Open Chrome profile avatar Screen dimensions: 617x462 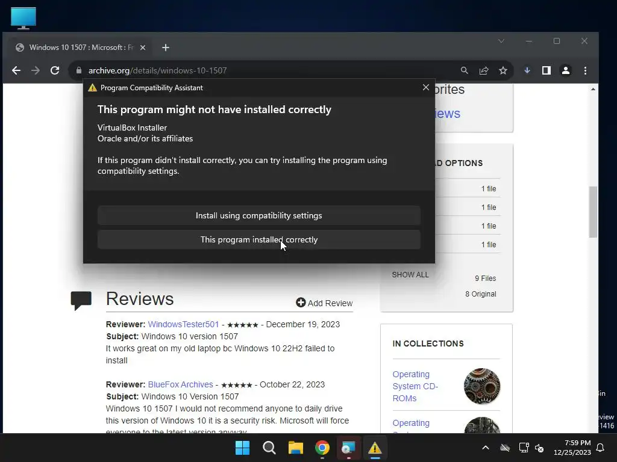565,71
